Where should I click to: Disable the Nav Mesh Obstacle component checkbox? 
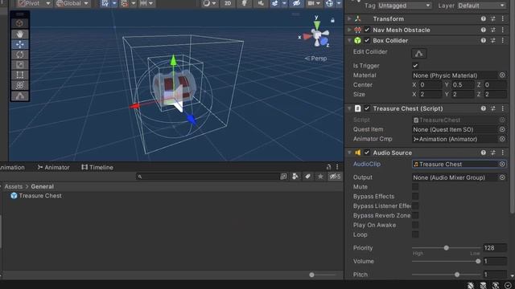(367, 30)
